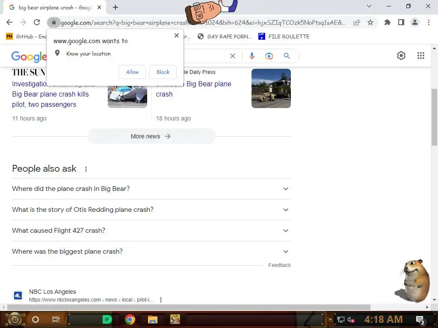The height and width of the screenshot is (328, 438).
Task: Click the muted volume tray icon
Action: 351,319
